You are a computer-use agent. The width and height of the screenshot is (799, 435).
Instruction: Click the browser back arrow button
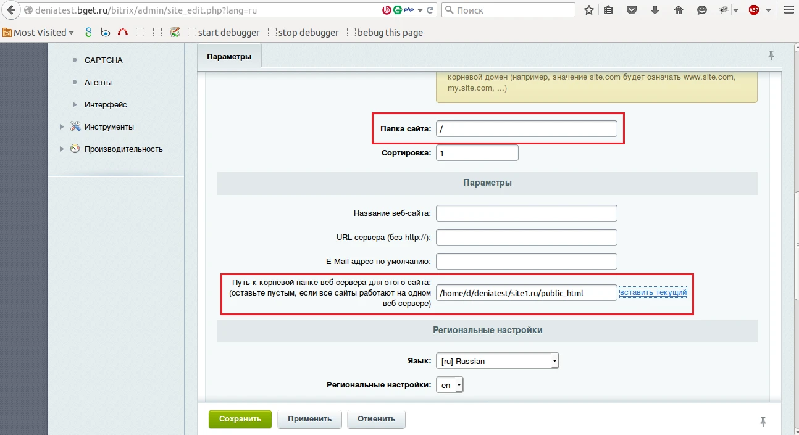point(10,10)
